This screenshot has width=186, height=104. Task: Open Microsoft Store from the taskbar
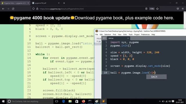tap(77, 101)
